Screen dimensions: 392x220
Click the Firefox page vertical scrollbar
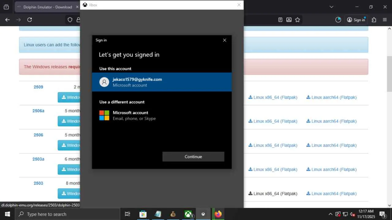point(389,73)
